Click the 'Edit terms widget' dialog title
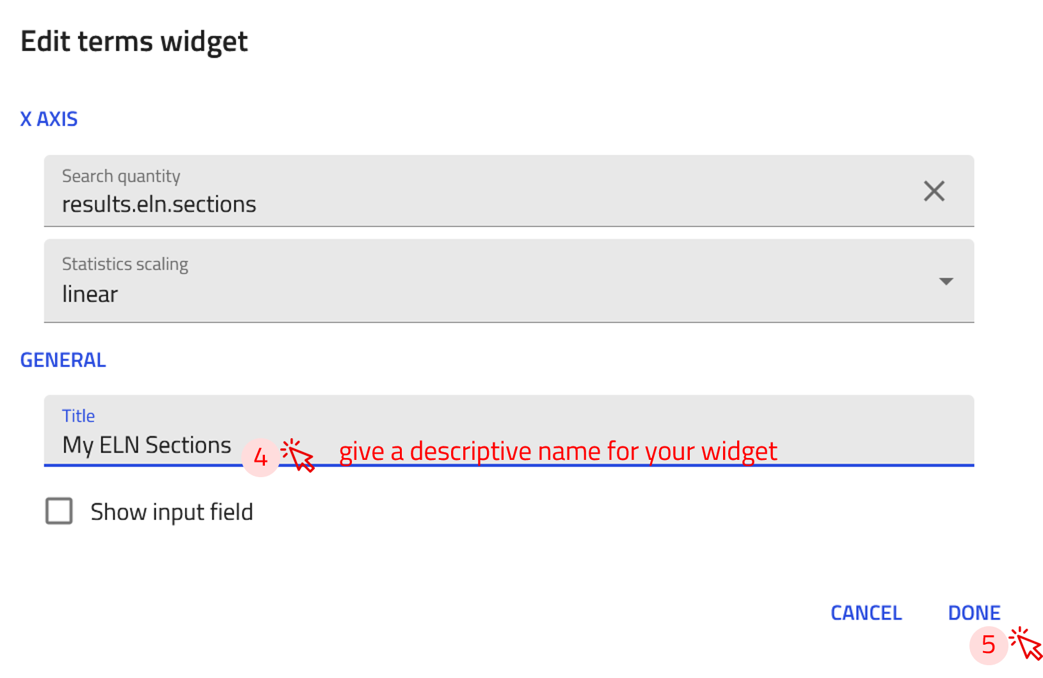The image size is (1043, 678). 134,42
